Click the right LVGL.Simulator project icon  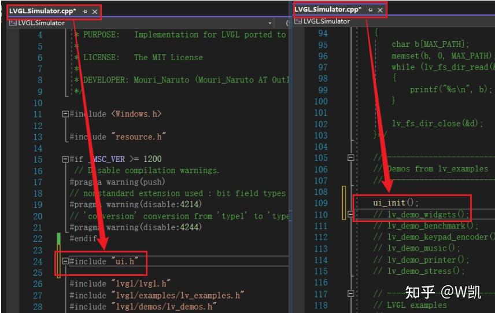tap(298, 21)
